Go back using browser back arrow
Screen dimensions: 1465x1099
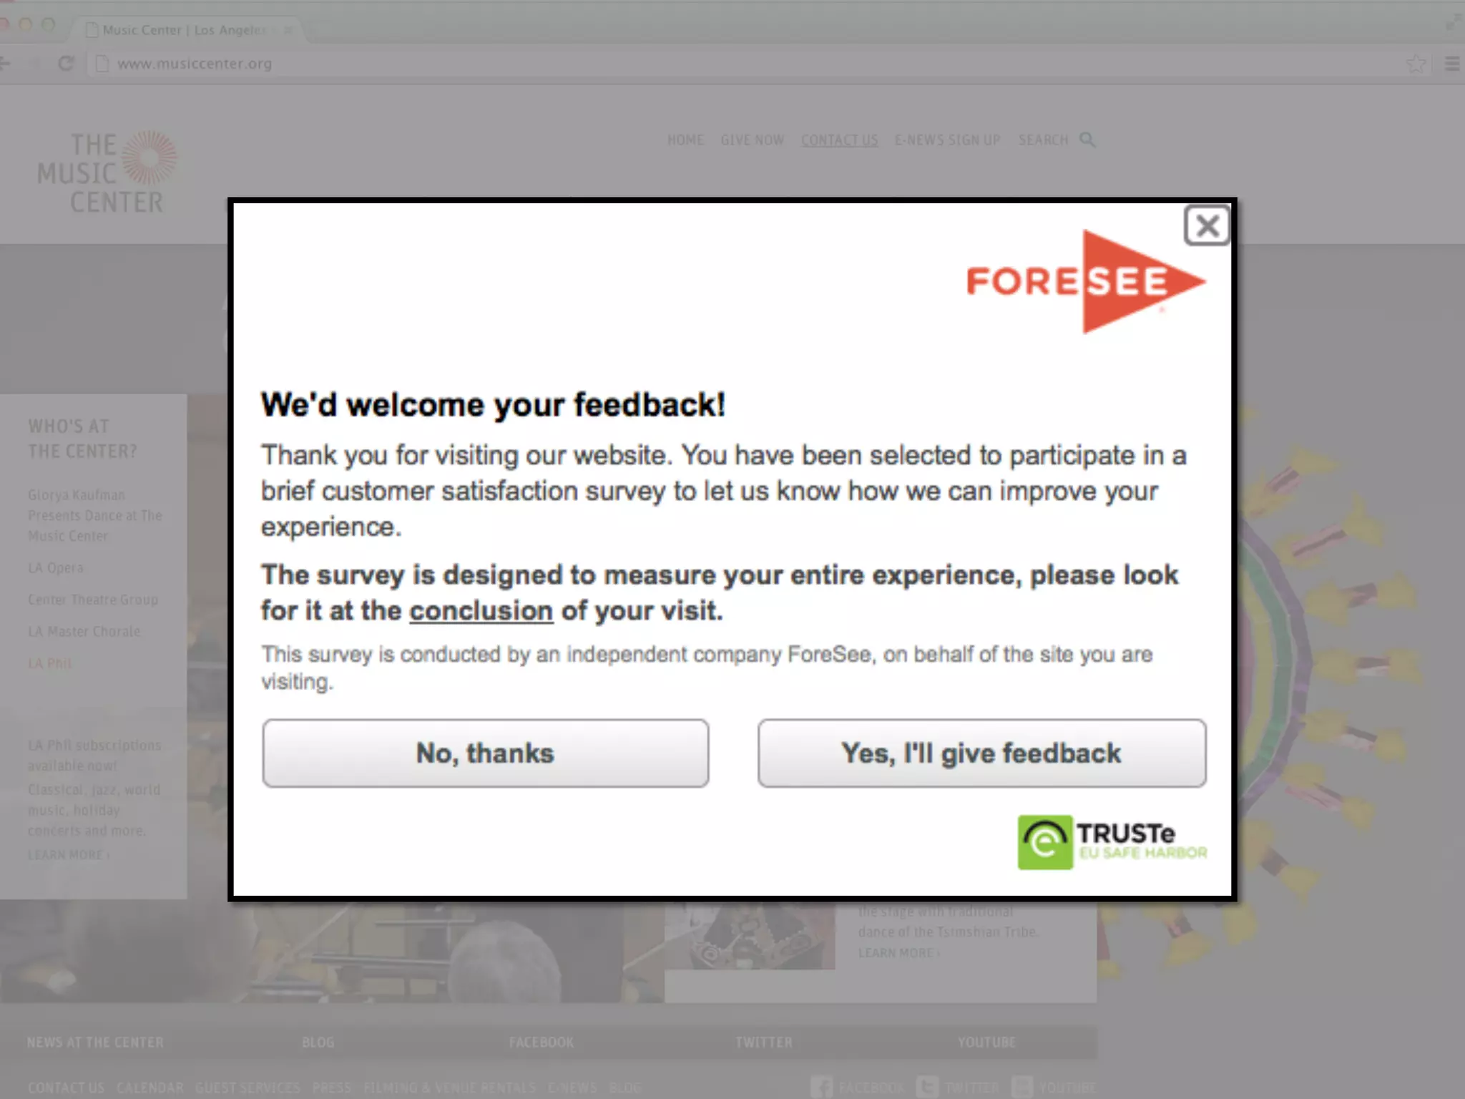(x=6, y=64)
